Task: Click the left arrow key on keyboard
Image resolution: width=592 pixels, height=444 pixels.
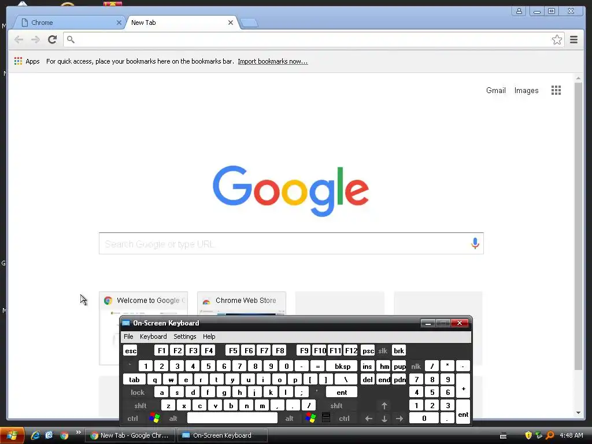Action: point(369,419)
